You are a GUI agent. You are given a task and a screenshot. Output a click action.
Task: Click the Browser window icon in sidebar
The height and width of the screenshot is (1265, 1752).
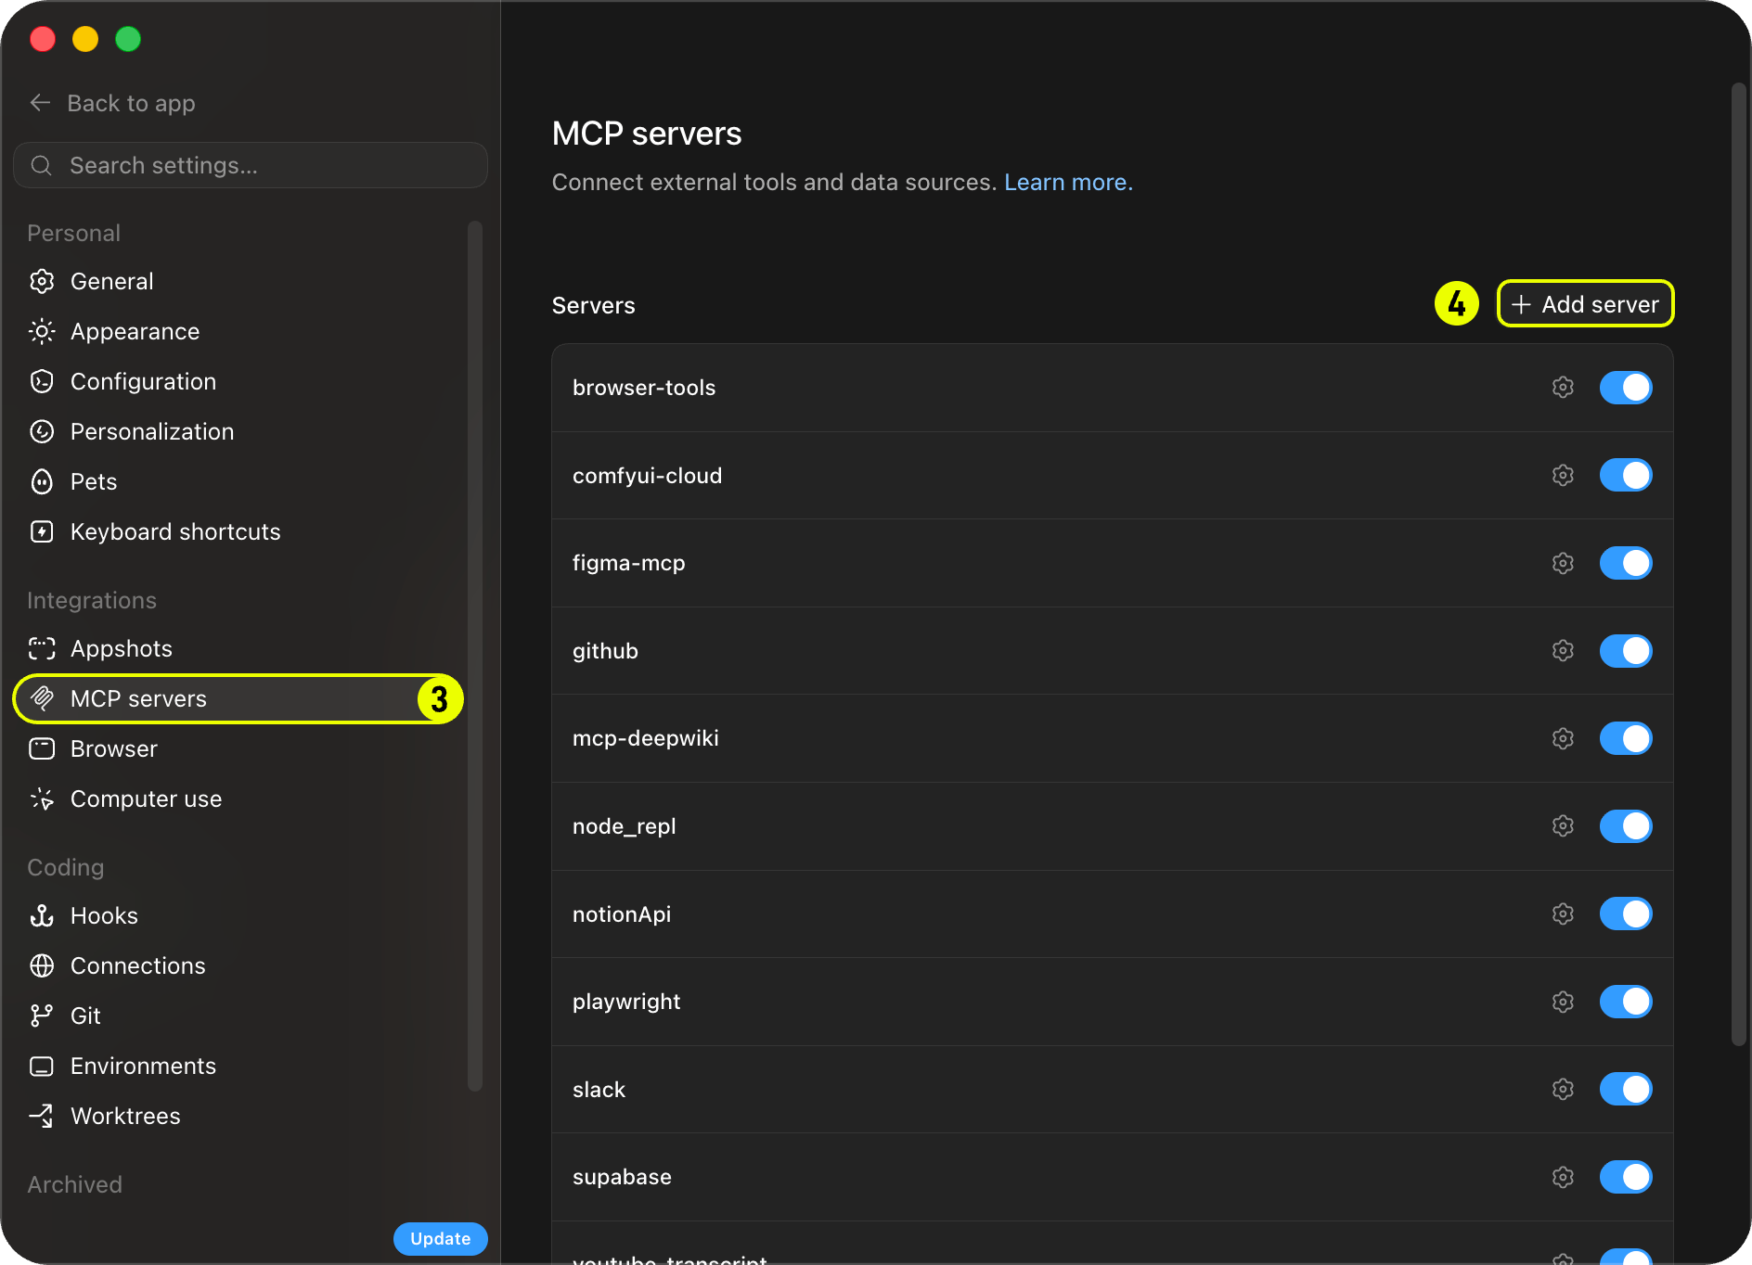coord(42,748)
